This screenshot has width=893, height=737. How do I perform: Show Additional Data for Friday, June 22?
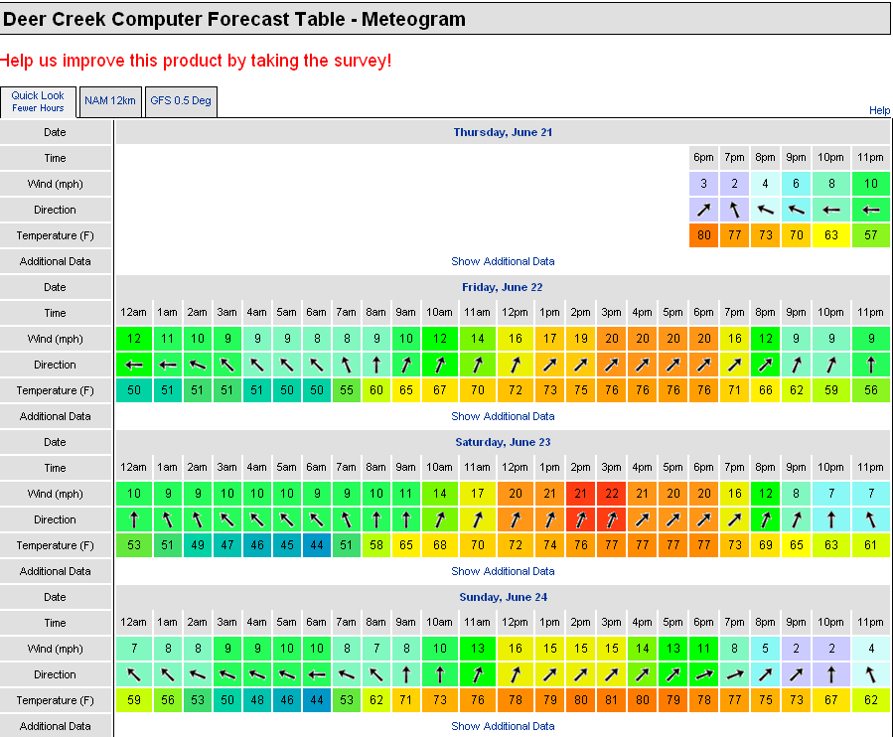click(503, 416)
